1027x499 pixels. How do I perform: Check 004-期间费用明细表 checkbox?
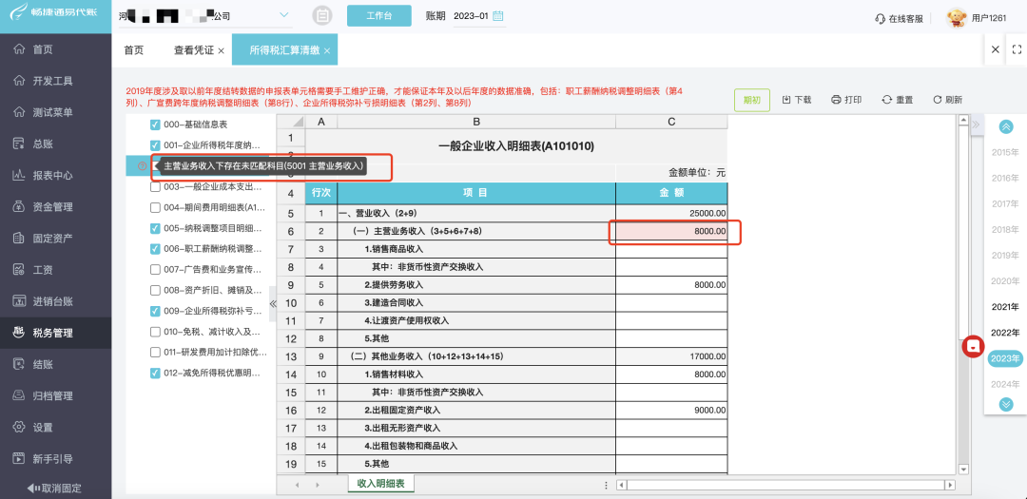coord(155,207)
